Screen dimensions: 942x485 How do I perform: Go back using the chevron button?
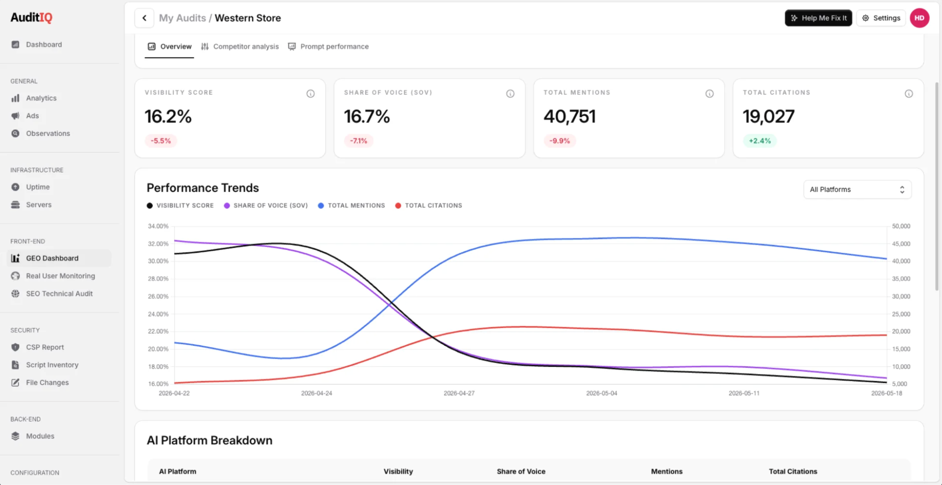[x=144, y=18]
